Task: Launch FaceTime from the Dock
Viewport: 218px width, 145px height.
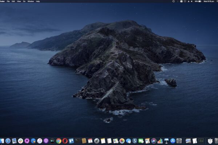Action: click(141, 141)
